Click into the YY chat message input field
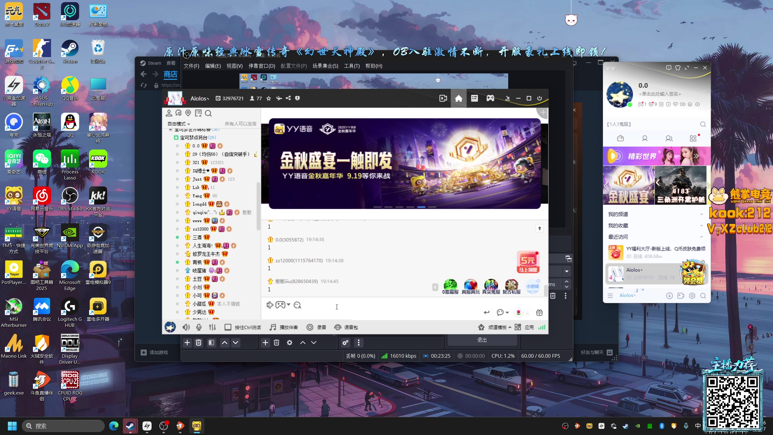The width and height of the screenshot is (773, 435). 371,313
